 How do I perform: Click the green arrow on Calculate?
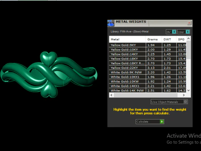162,122
